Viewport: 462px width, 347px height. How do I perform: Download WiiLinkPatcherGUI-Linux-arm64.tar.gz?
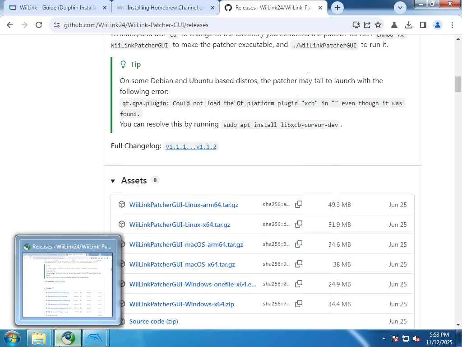tap(184, 205)
